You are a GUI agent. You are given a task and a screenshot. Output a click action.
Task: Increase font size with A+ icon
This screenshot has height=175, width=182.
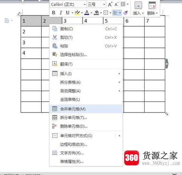(110, 5)
